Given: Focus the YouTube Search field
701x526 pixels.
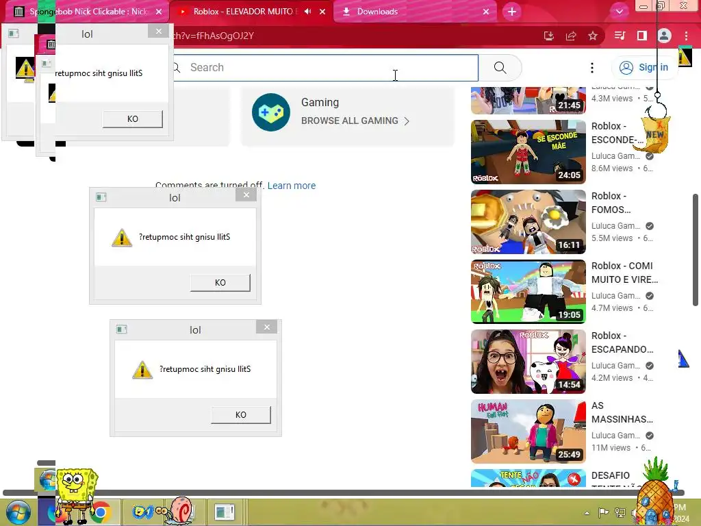Looking at the screenshot, I should click(325, 68).
